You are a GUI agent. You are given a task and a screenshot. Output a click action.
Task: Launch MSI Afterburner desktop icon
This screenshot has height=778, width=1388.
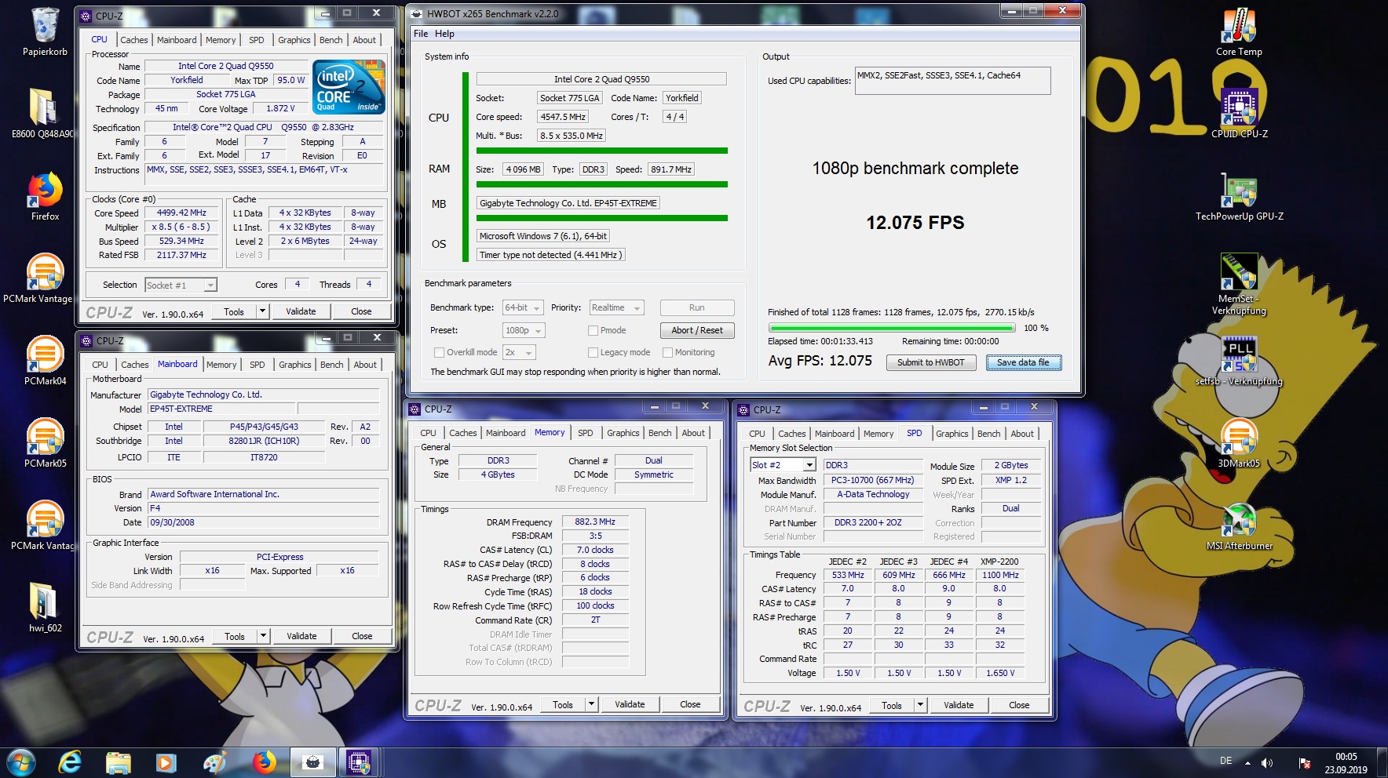pyautogui.click(x=1239, y=525)
